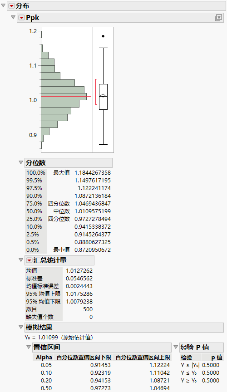Collapse the Ppk outline section
The image size is (227, 392).
pos(13,17)
